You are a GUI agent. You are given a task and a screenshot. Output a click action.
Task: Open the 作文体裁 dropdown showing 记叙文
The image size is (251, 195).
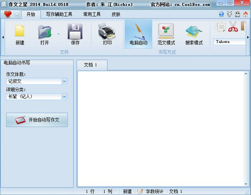coord(37,81)
